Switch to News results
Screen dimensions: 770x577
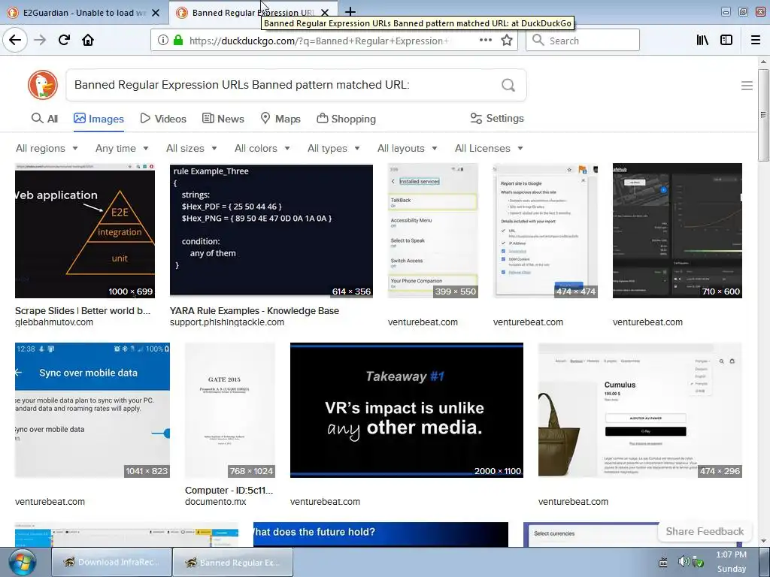223,119
